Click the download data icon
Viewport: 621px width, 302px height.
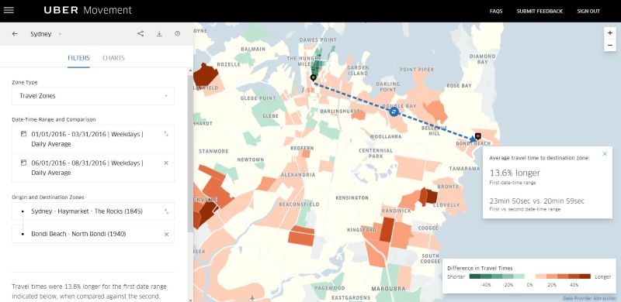click(159, 34)
